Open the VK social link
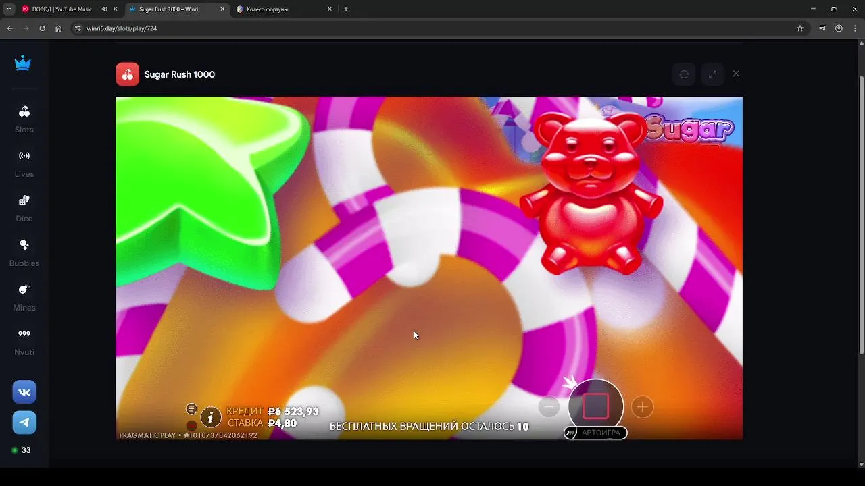The image size is (865, 486). coord(24,392)
